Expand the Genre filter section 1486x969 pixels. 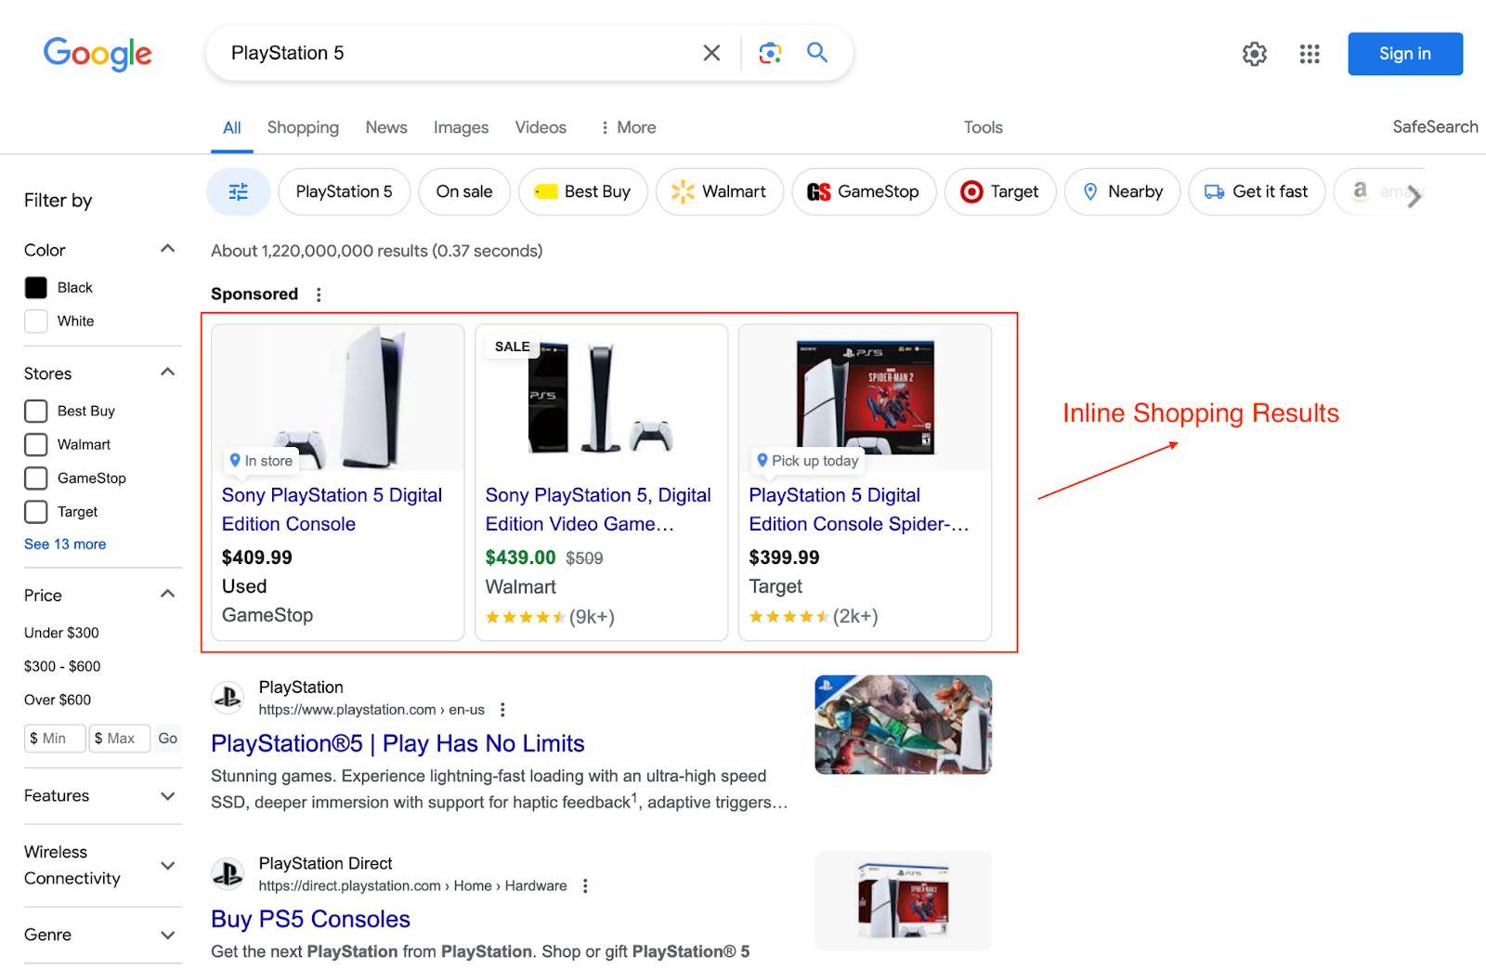(x=168, y=936)
